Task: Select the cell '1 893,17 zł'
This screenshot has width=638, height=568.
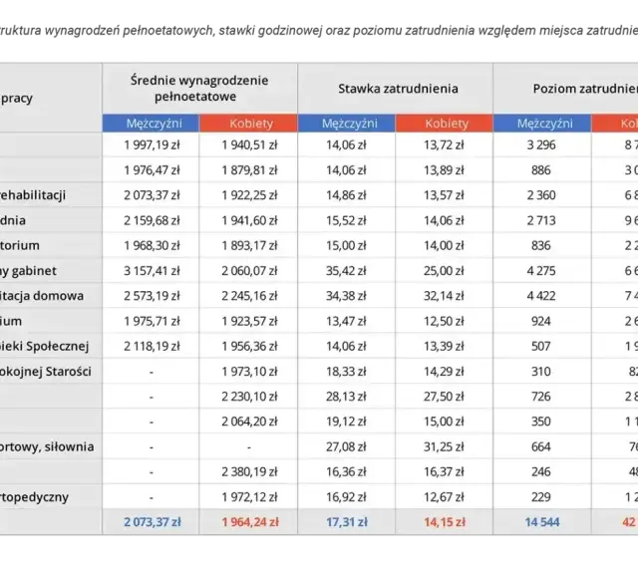Action: (249, 246)
